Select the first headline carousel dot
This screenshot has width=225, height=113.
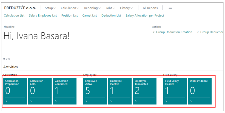coord(4,59)
